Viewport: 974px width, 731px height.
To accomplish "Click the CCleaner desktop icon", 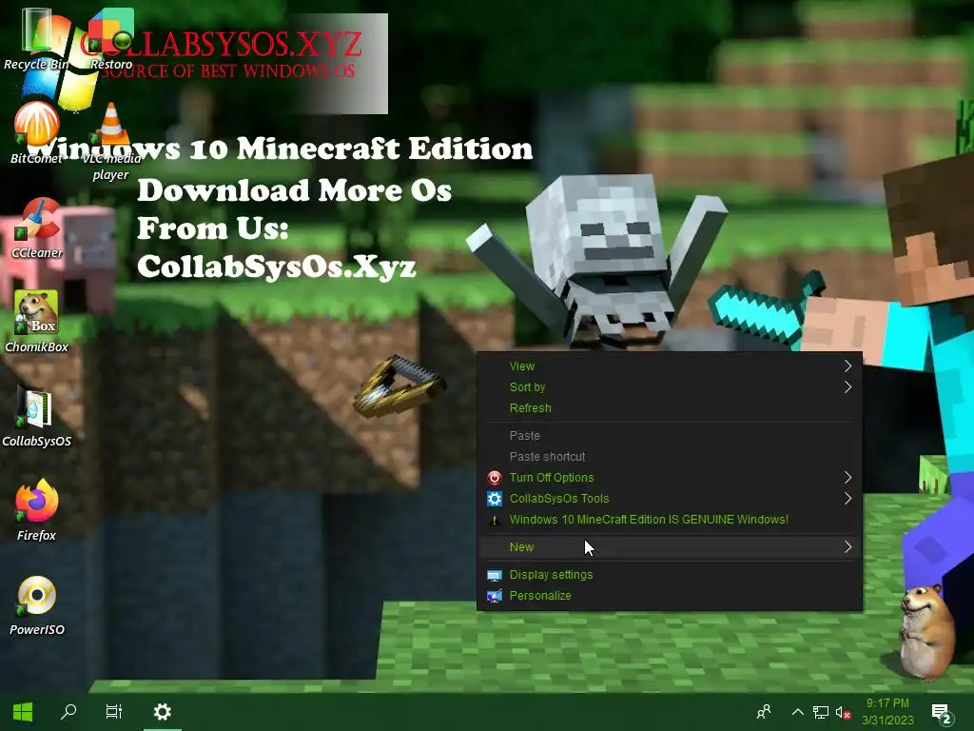I will (37, 227).
